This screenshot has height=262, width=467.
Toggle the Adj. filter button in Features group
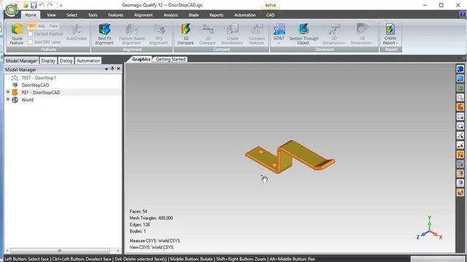(x=42, y=26)
